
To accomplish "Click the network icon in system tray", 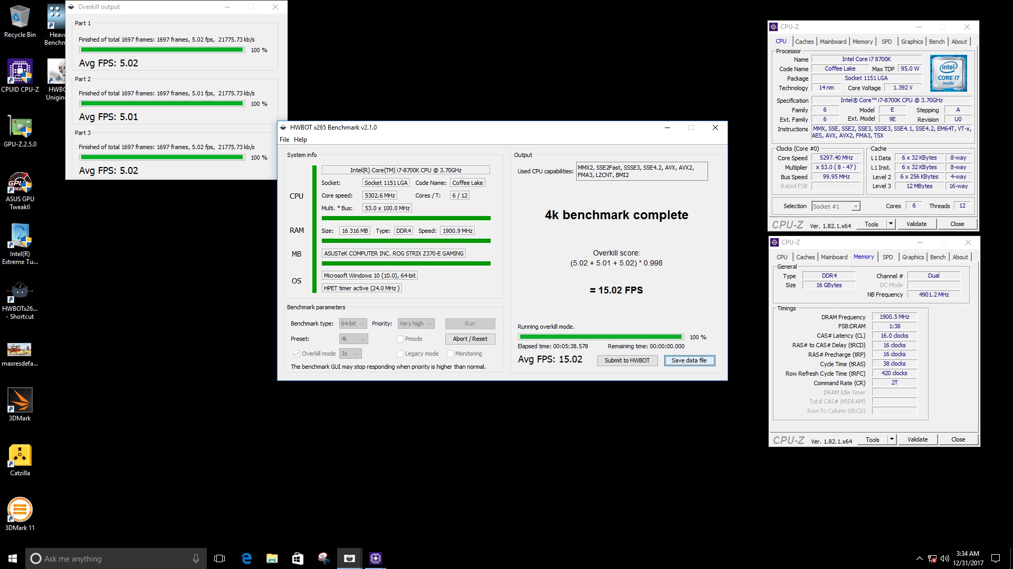I will (932, 558).
